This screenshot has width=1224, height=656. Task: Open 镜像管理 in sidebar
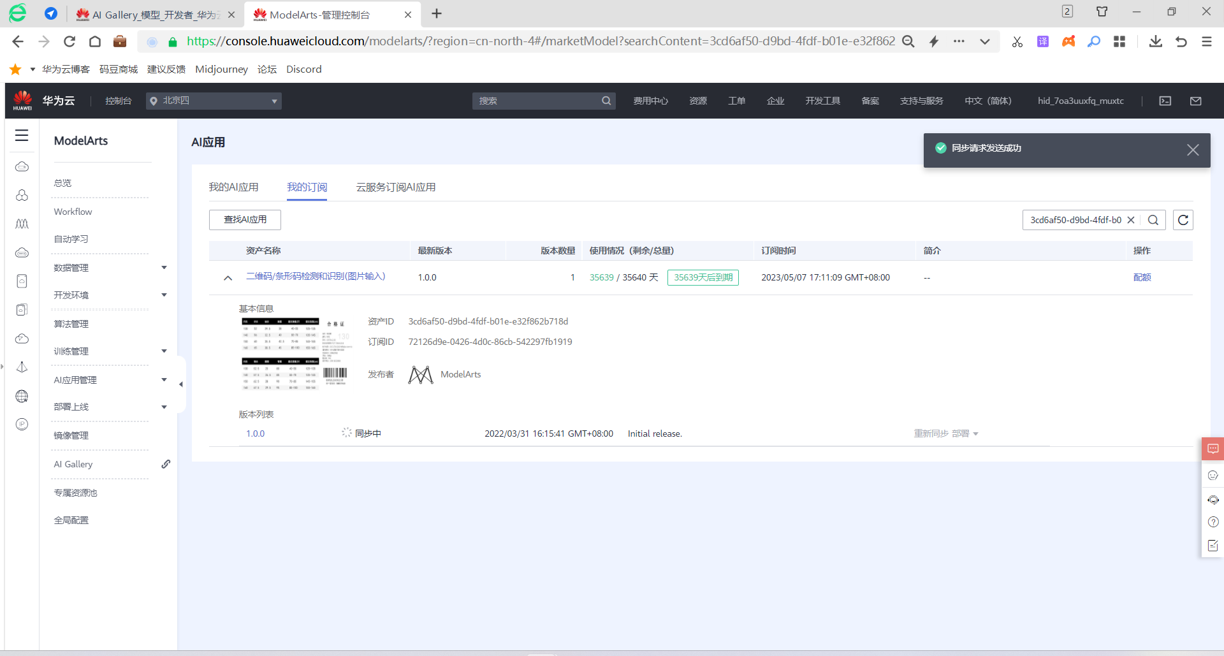tap(71, 435)
